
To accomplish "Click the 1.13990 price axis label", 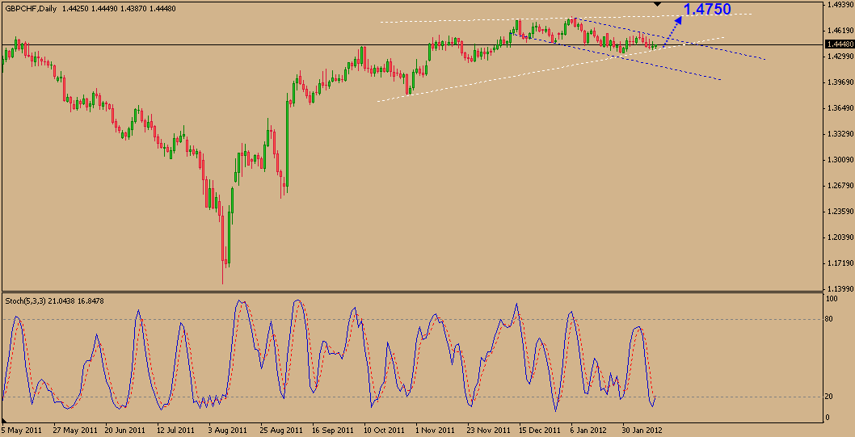I will 840,289.
